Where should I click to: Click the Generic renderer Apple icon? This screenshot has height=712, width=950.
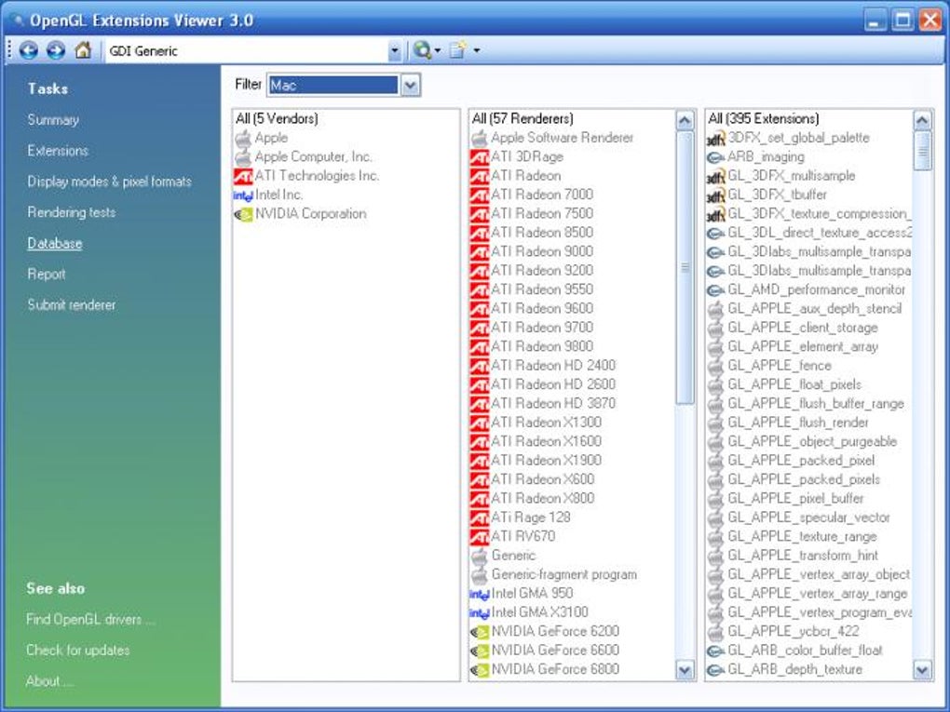(x=480, y=556)
